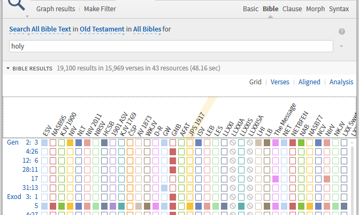
Task: Click the filled ESV cell for Gen 2:3
Action: click(x=44, y=142)
